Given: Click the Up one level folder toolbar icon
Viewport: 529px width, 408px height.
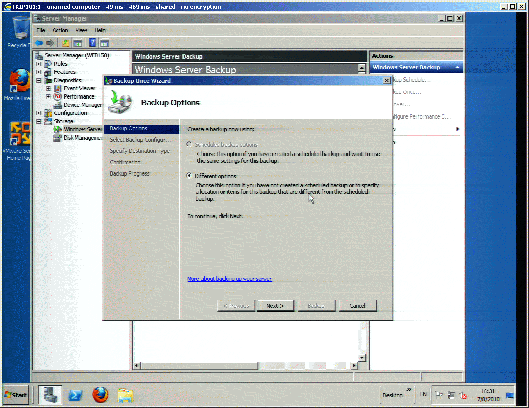Looking at the screenshot, I should tap(66, 43).
